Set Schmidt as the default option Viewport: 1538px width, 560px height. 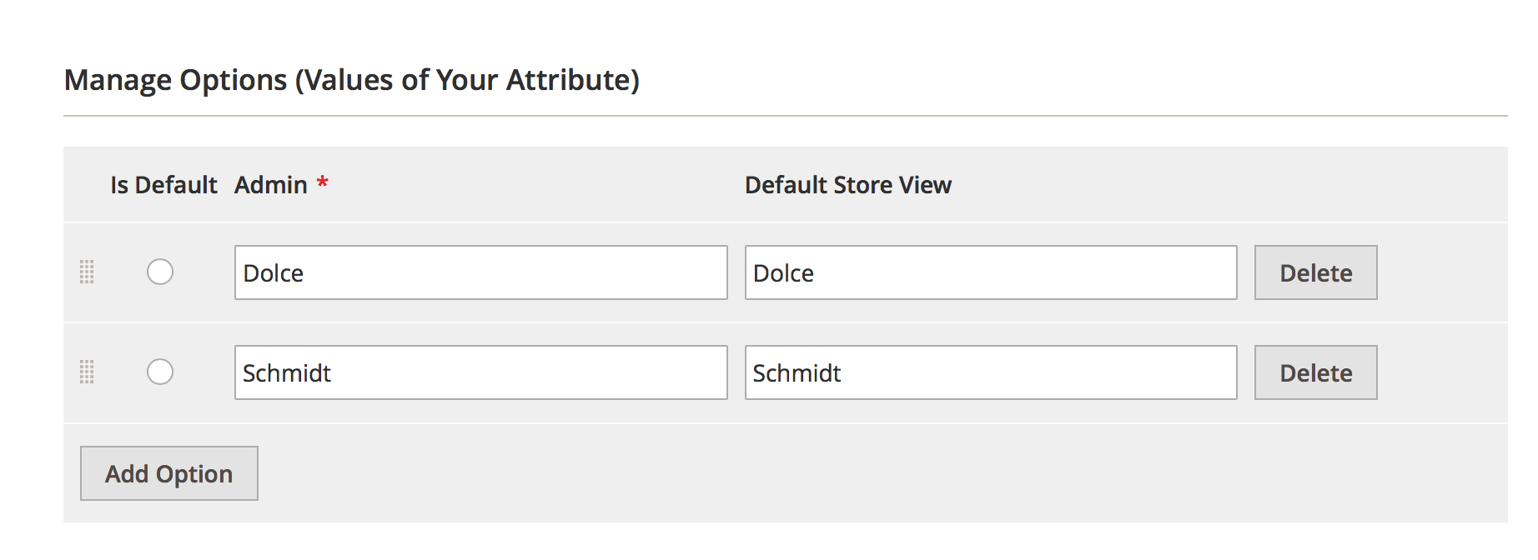point(160,372)
